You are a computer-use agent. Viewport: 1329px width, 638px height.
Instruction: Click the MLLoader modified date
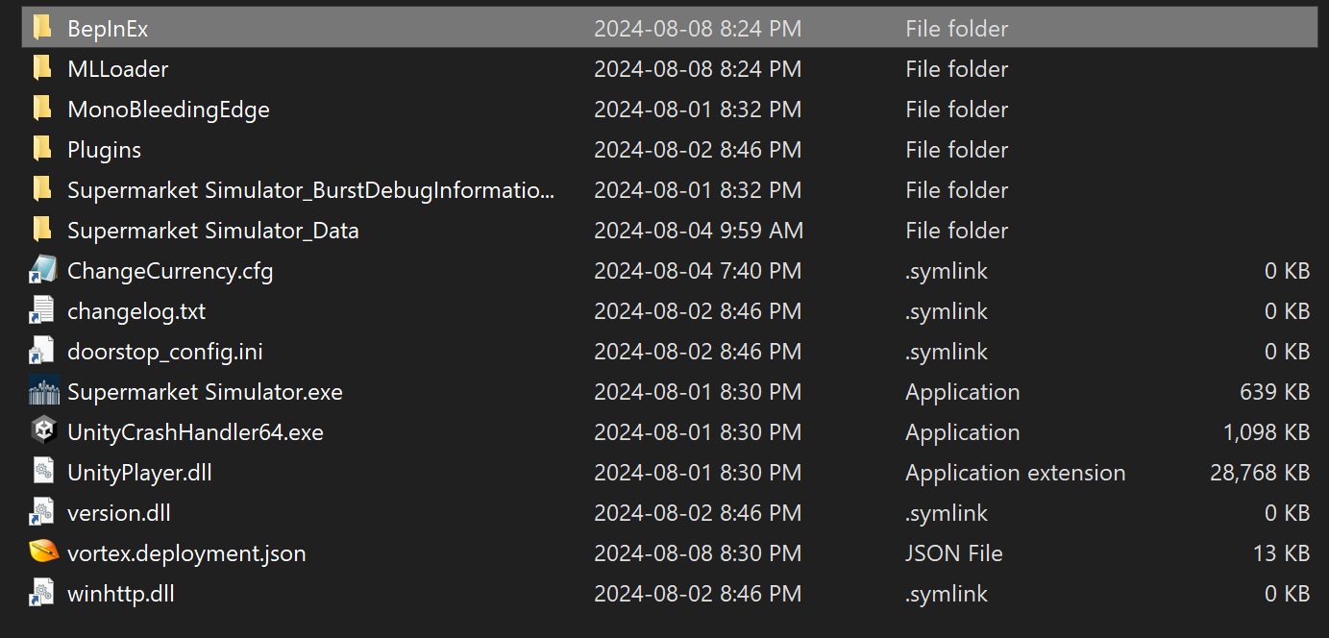click(698, 69)
